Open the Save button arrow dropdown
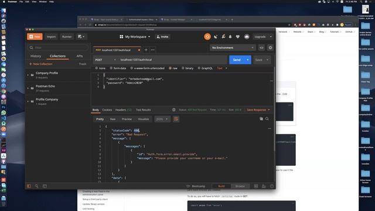The image size is (375, 211). coord(267,60)
